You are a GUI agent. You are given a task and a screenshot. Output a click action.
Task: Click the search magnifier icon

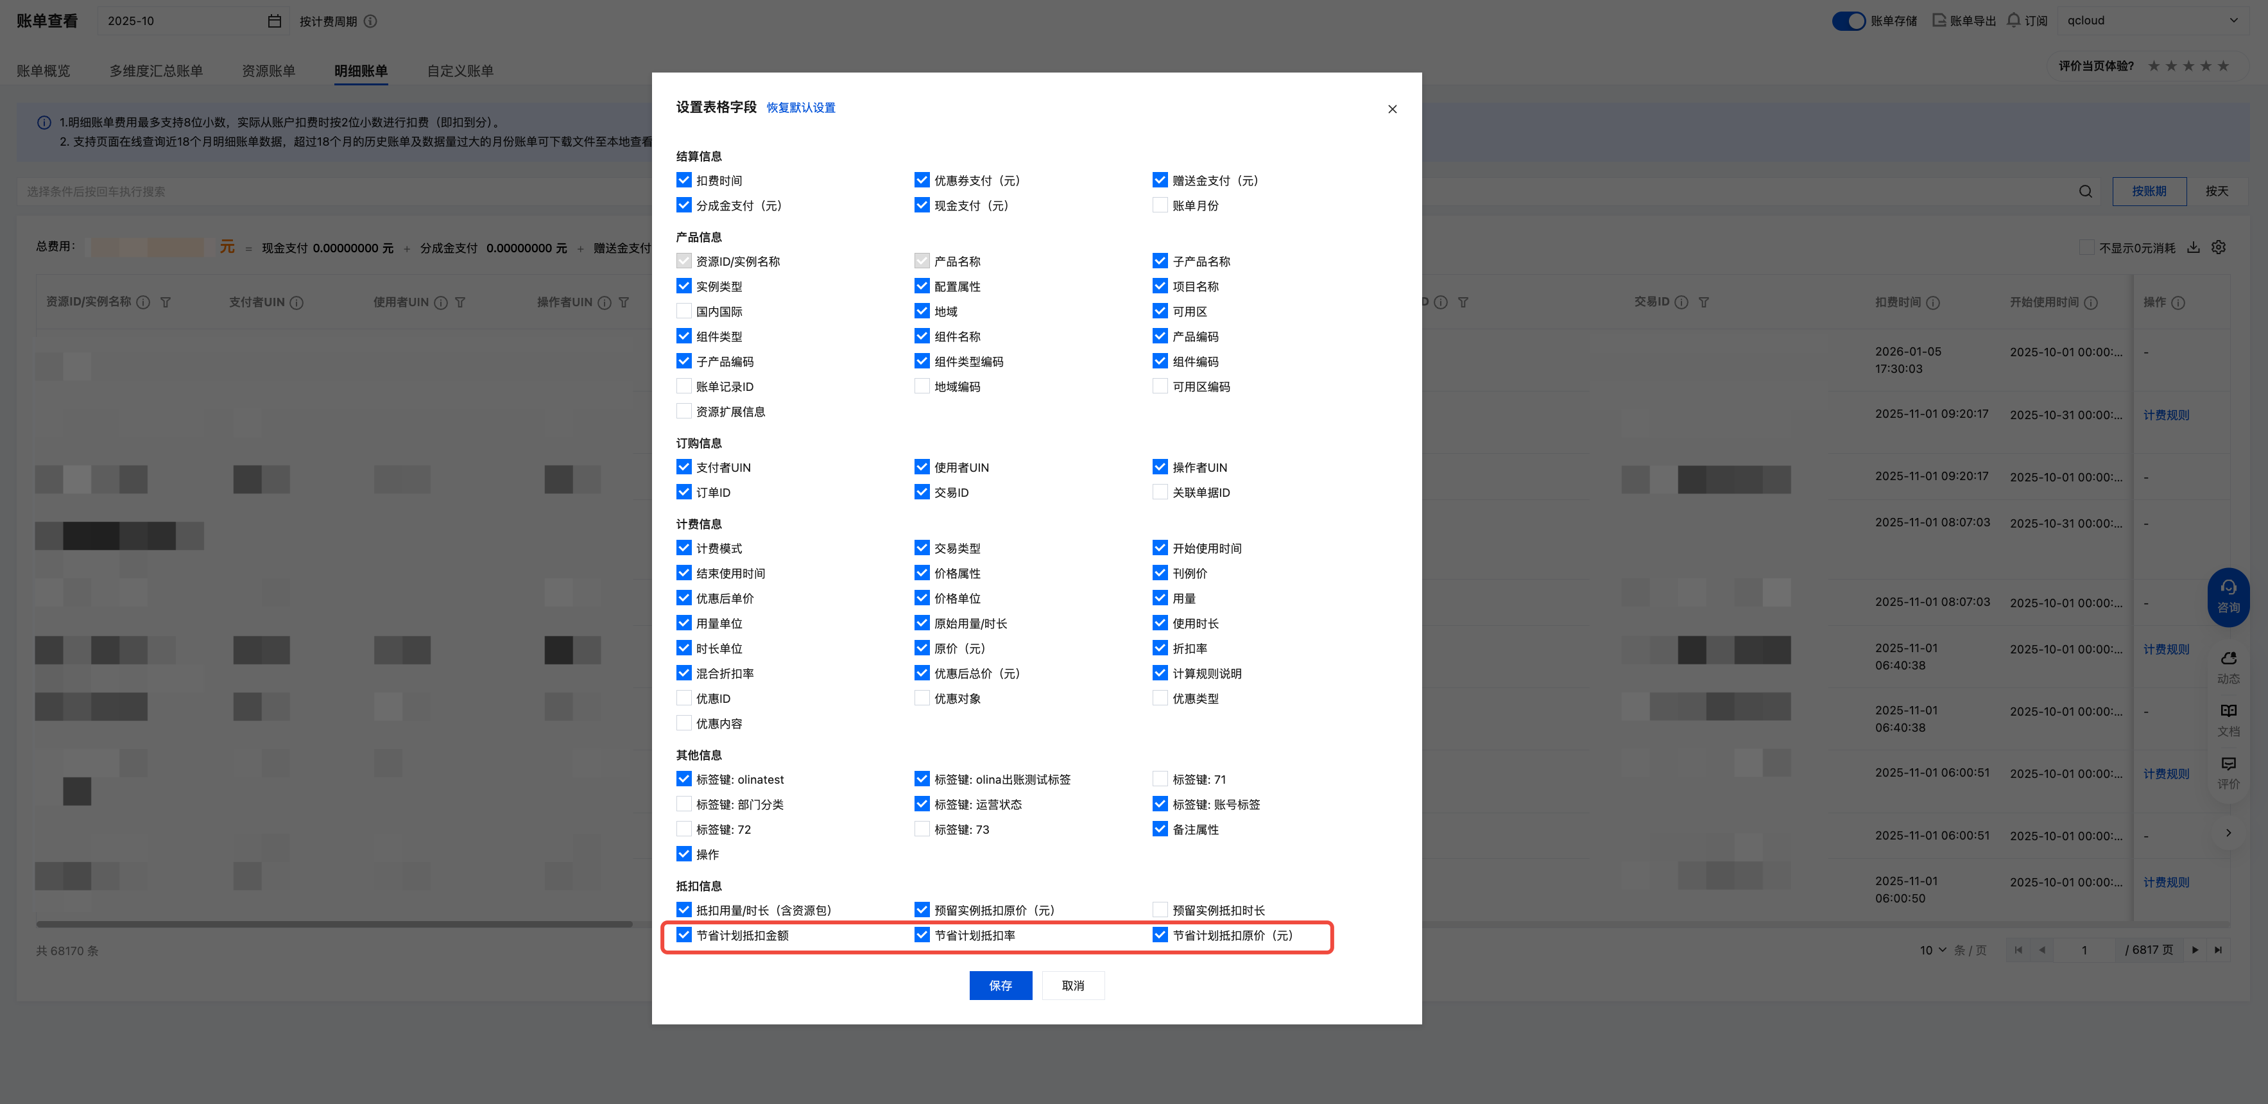pos(2085,191)
